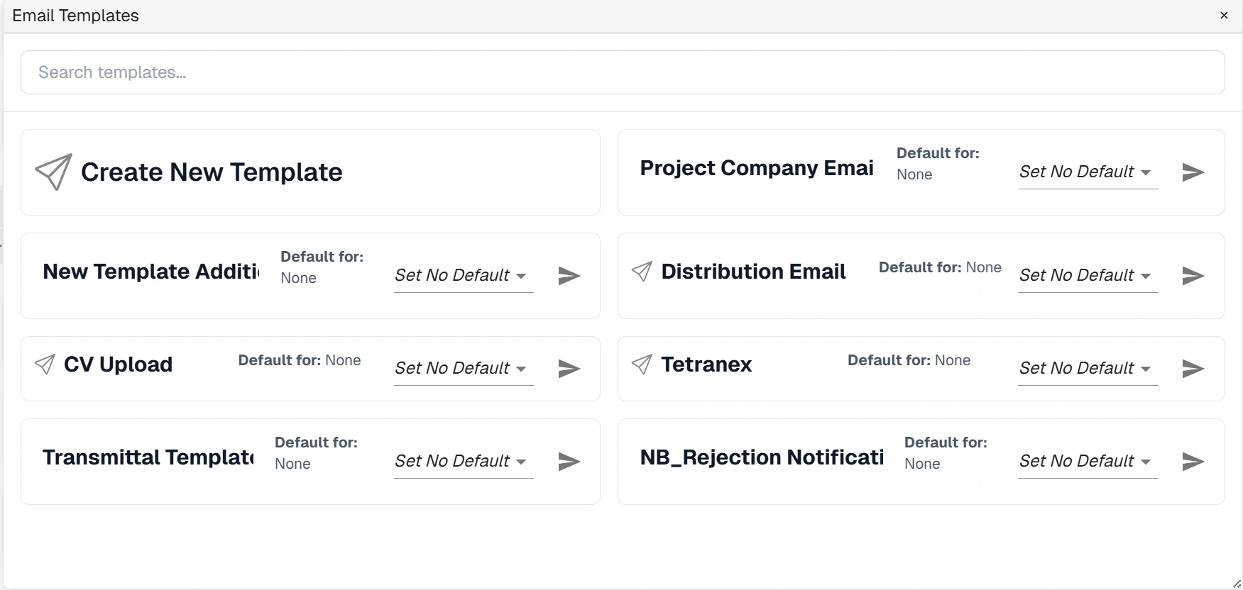The image size is (1243, 590).
Task: Click the send arrow for New Template Addition
Action: coord(569,276)
